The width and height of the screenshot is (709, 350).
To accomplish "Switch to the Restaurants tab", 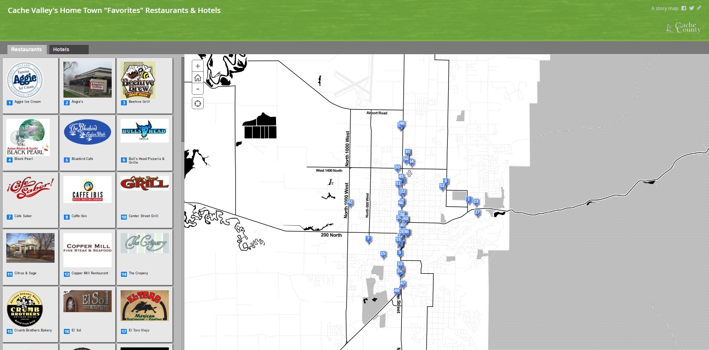I will tap(26, 49).
